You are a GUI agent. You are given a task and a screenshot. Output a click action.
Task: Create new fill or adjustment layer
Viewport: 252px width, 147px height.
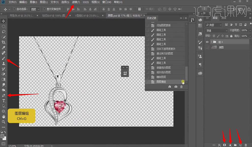pyautogui.click(x=230, y=145)
